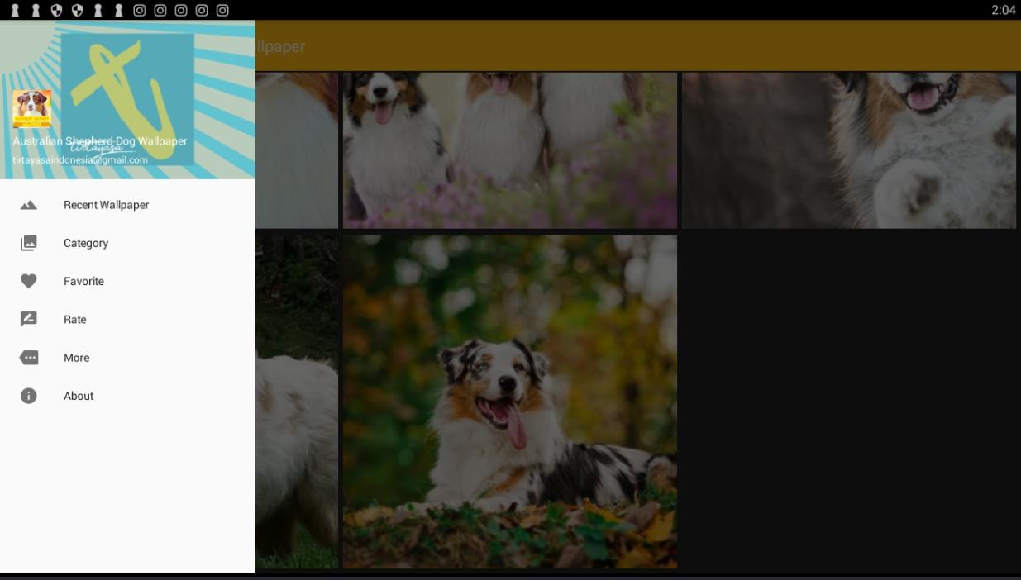
Task: Click the app avatar dog icon
Action: point(31,109)
